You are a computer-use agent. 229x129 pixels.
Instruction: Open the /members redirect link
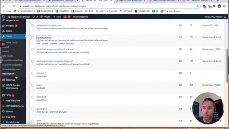coord(41,97)
